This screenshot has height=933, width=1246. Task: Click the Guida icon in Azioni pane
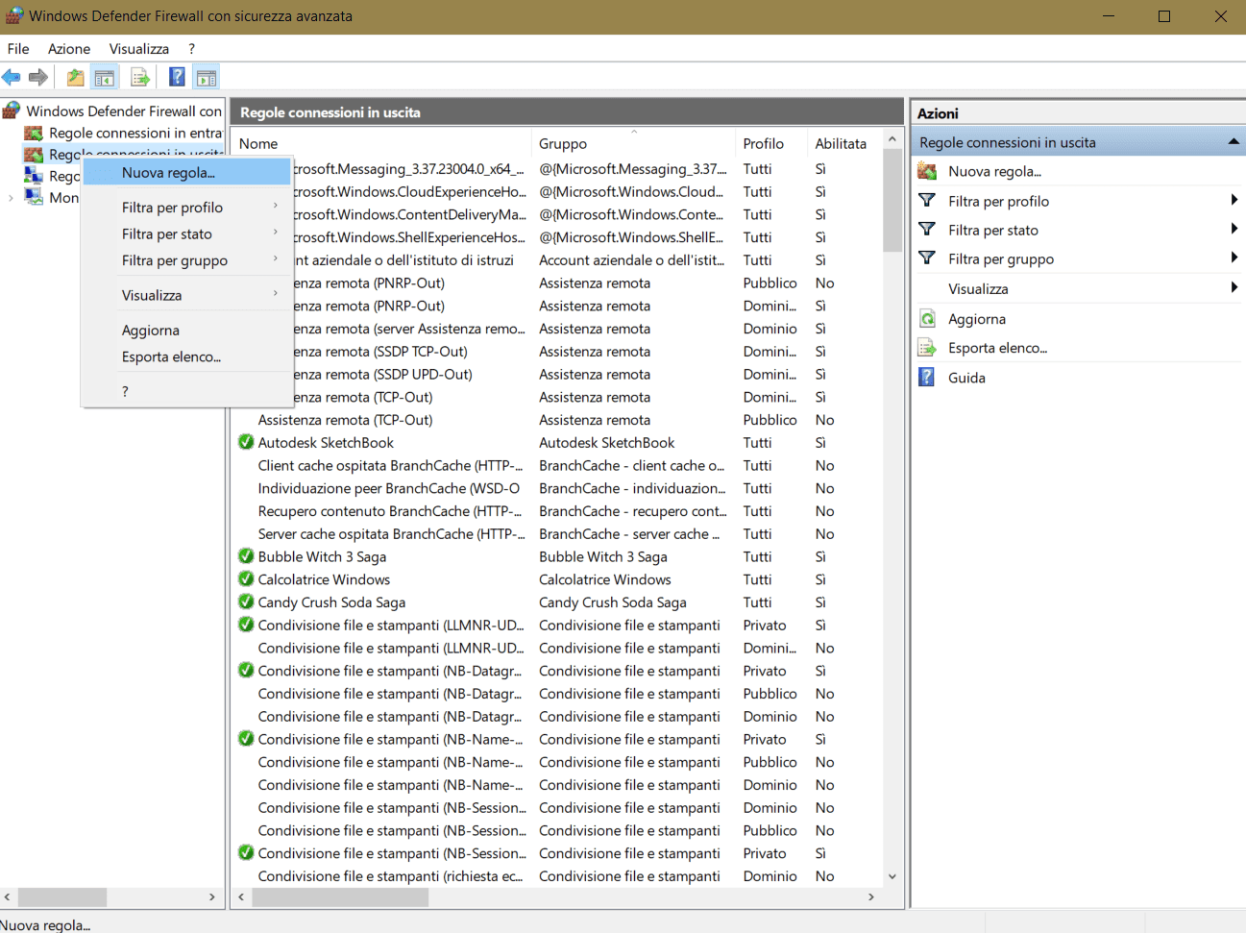click(x=927, y=378)
